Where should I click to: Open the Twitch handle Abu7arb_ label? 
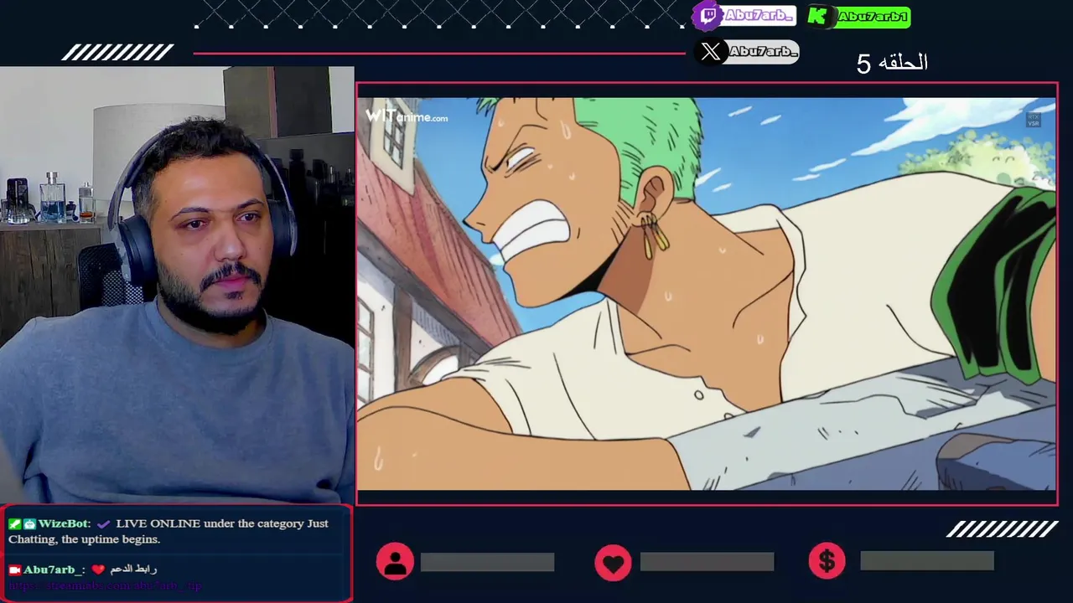pyautogui.click(x=758, y=15)
